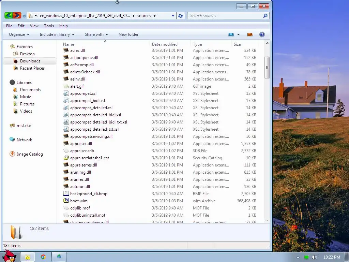Sort by the Name column header

tap(106, 44)
